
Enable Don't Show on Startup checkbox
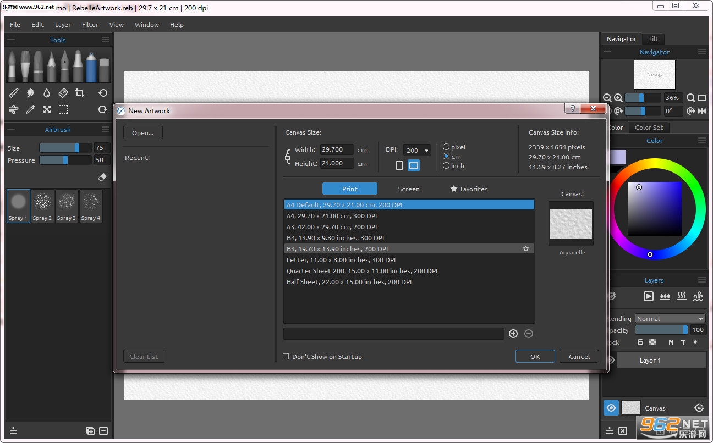click(286, 357)
